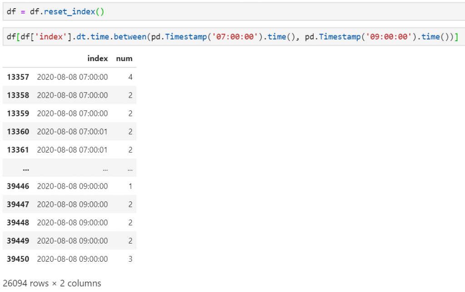Select row label 39449
The height and width of the screenshot is (292, 465).
pos(18,241)
